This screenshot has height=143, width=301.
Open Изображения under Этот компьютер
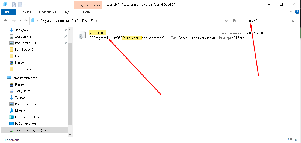tap(25, 104)
